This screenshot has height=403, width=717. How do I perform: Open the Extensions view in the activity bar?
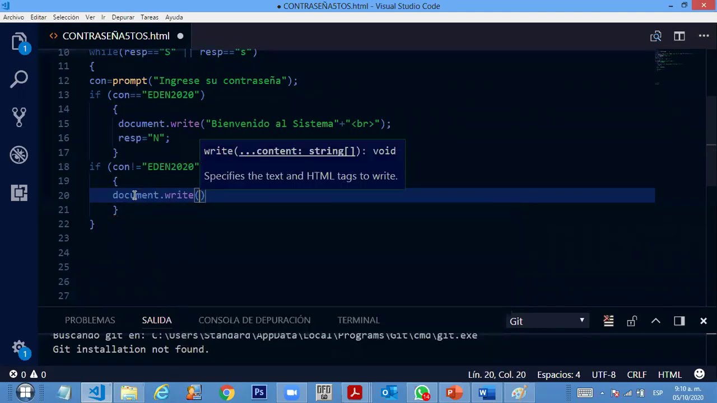pyautogui.click(x=19, y=193)
